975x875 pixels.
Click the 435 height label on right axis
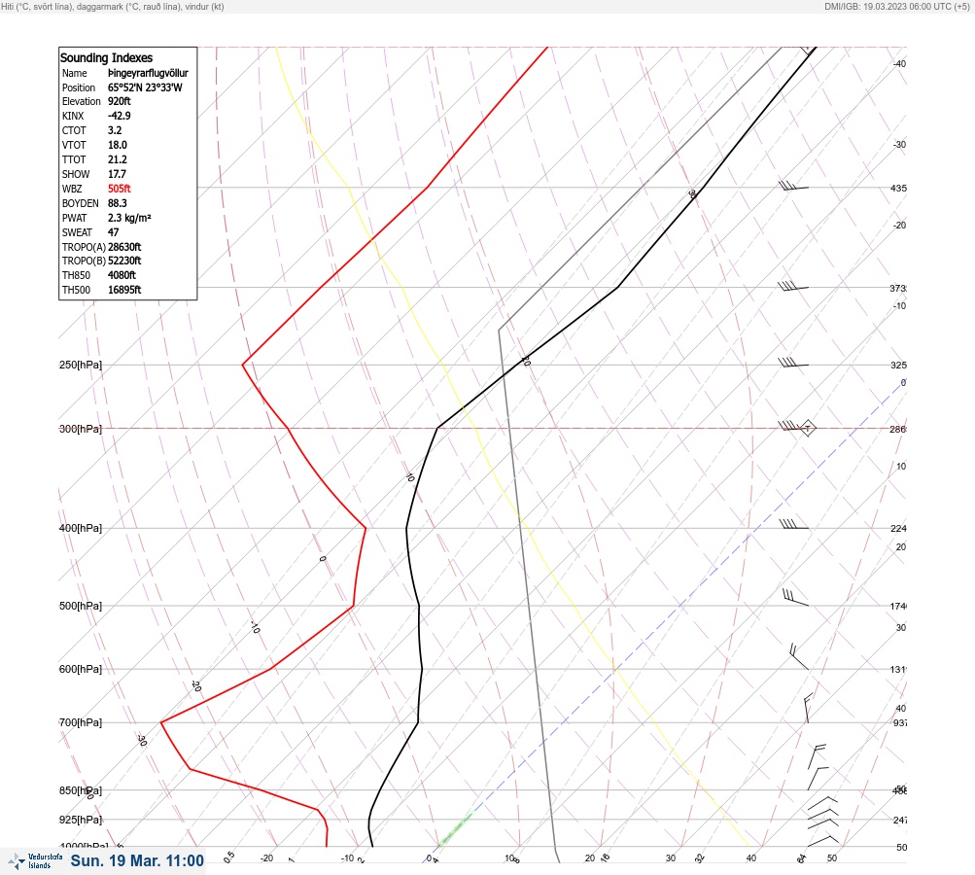[x=898, y=188]
